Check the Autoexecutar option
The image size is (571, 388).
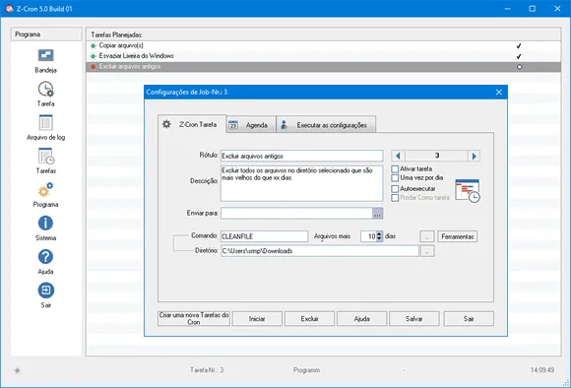click(x=395, y=189)
